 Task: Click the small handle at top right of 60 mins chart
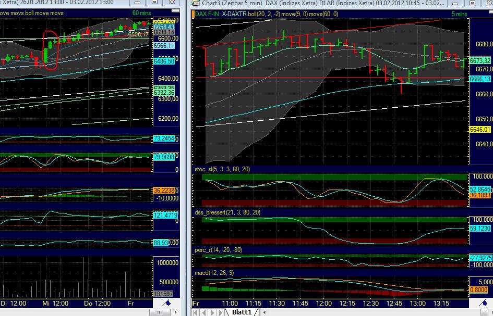175,11
